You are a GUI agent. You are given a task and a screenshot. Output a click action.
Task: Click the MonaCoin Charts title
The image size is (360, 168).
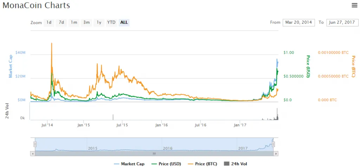[36, 5]
